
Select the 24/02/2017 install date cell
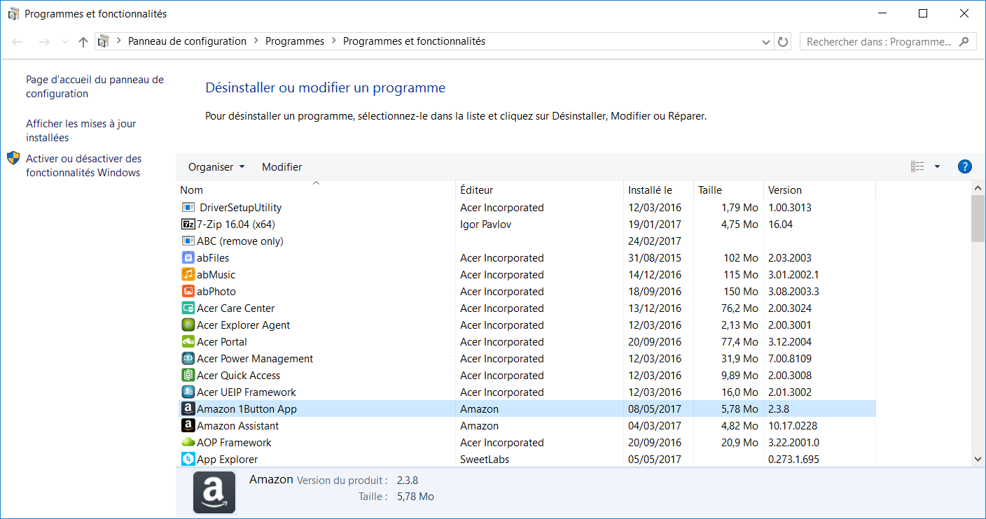[x=655, y=241]
